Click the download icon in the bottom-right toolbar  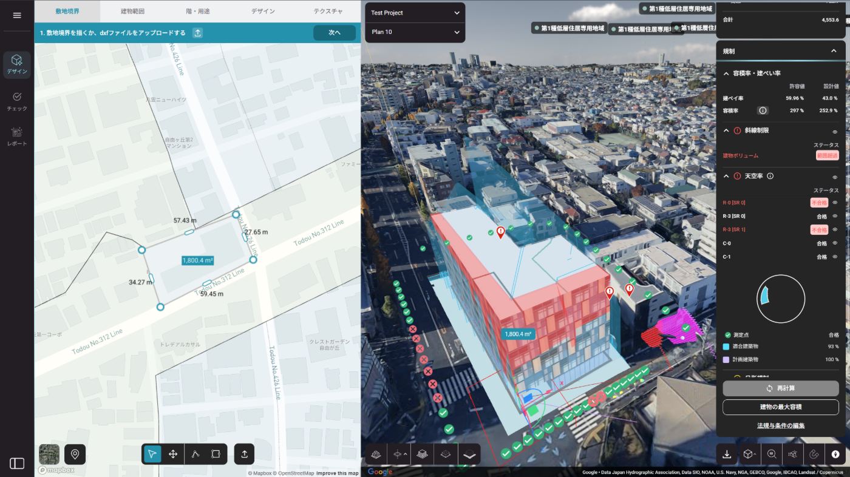click(727, 453)
